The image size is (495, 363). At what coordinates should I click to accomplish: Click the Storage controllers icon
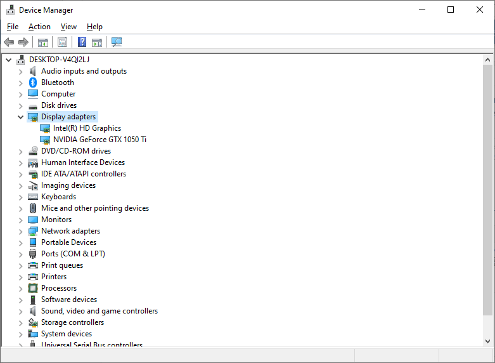(x=33, y=322)
